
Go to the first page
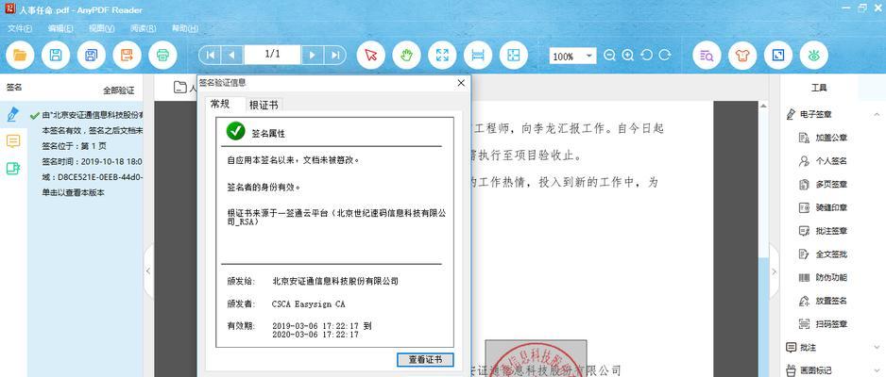(211, 55)
